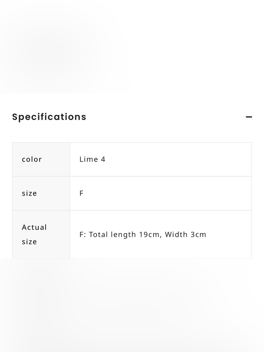
Task: Select the color label cell
Action: pos(41,159)
